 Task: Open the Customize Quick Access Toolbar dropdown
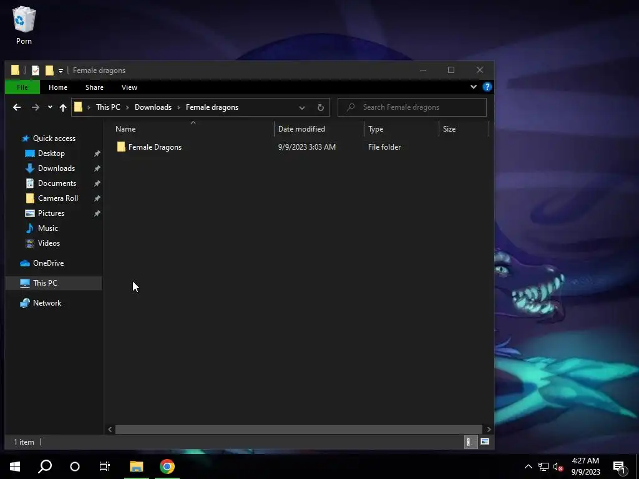(x=61, y=71)
